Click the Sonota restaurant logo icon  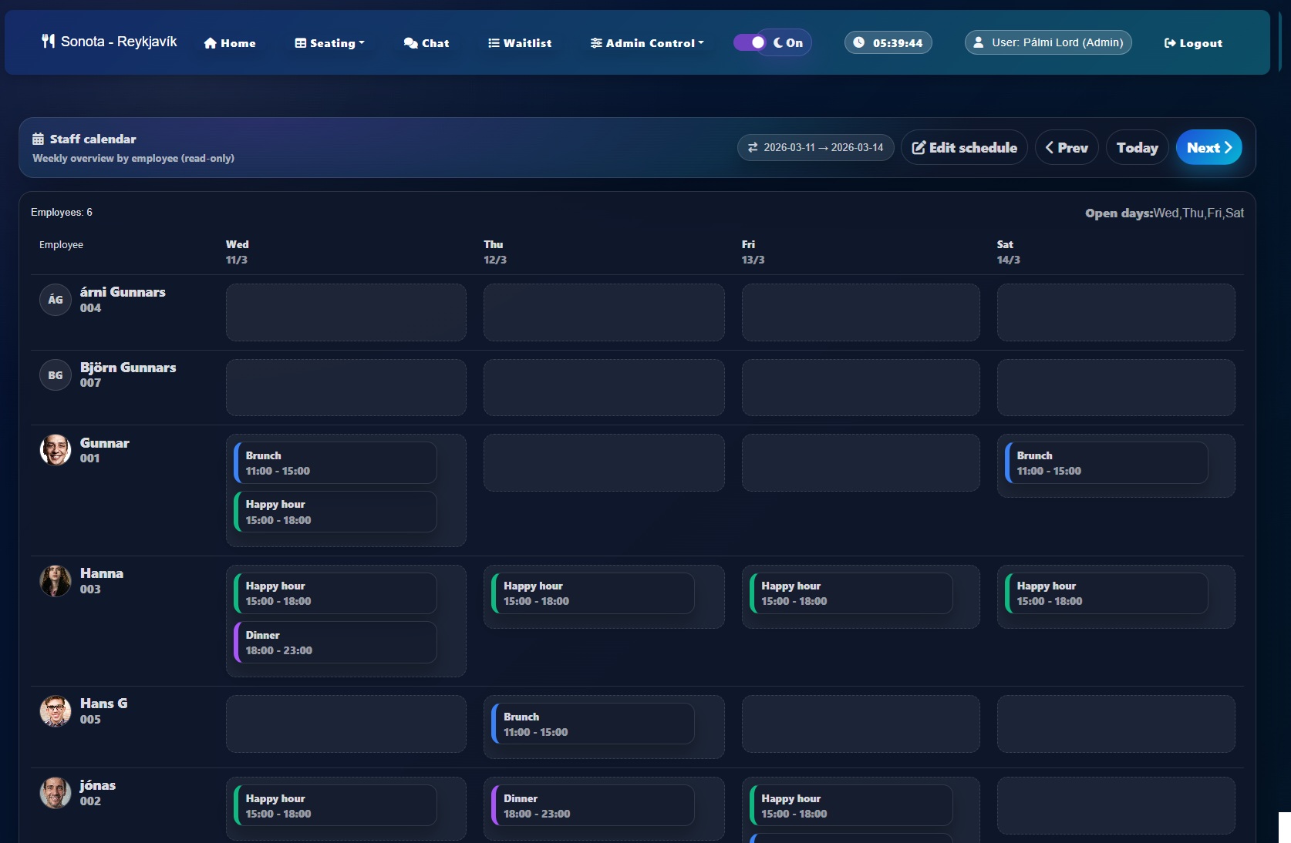click(48, 42)
